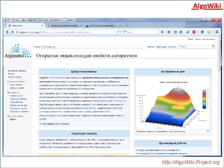Open the downloads arrow icon

click(162, 32)
